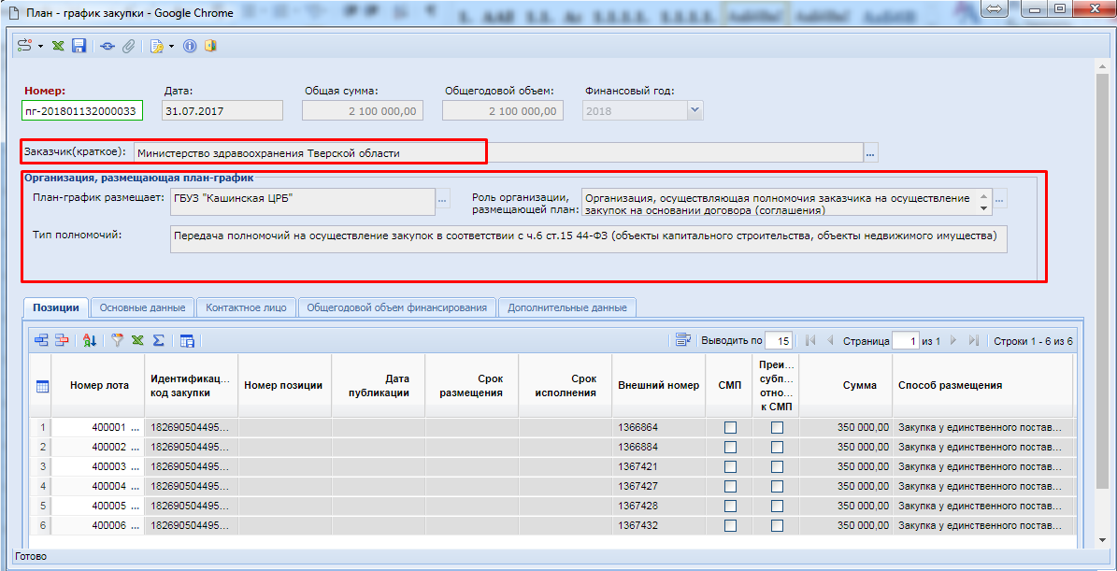1117x571 pixels.
Task: Click the paperclip attachments icon
Action: pos(128,46)
